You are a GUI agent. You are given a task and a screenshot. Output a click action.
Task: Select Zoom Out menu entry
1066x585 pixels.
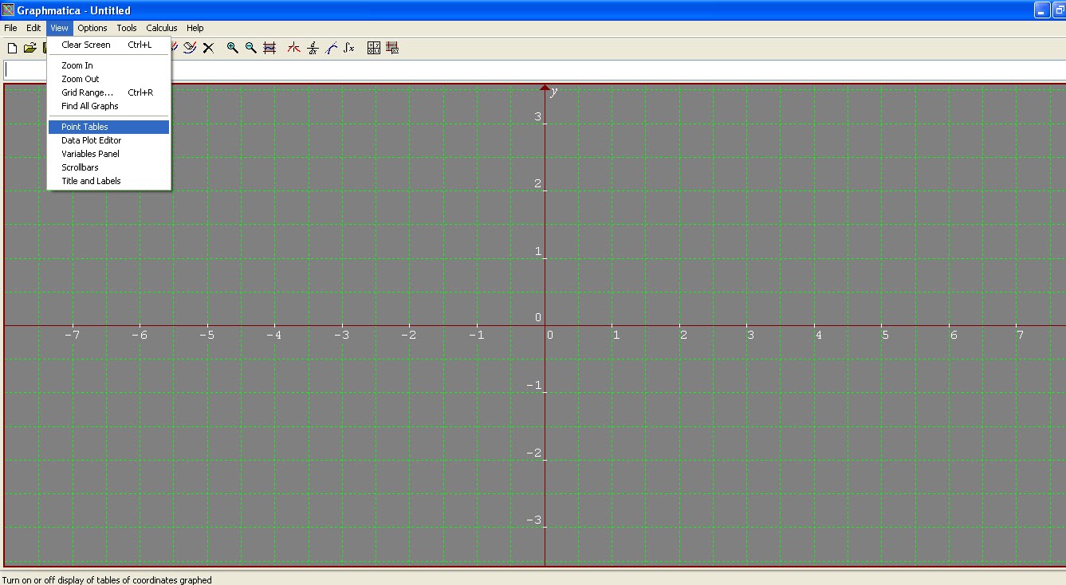(x=109, y=79)
